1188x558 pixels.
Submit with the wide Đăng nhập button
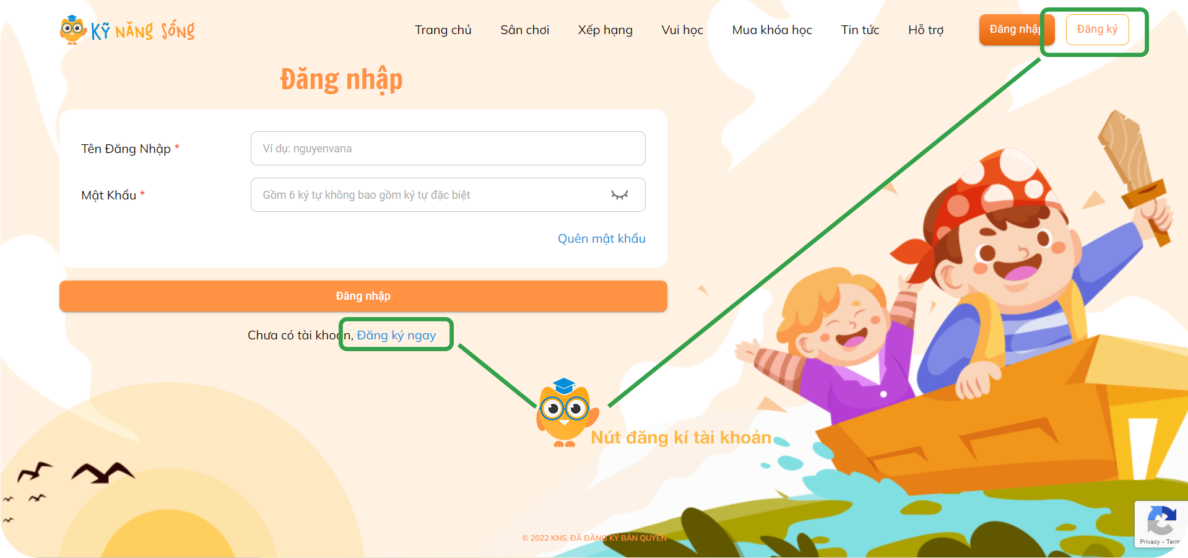[x=363, y=296]
